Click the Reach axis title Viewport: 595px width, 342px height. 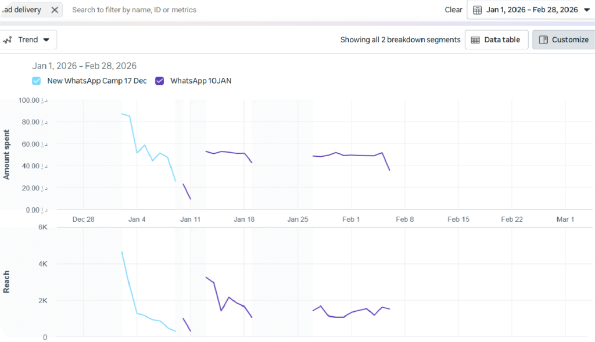point(7,282)
